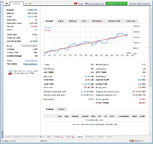Click the green Subscribe for USD button
Viewport: 153px width, 144px height.
116,3
